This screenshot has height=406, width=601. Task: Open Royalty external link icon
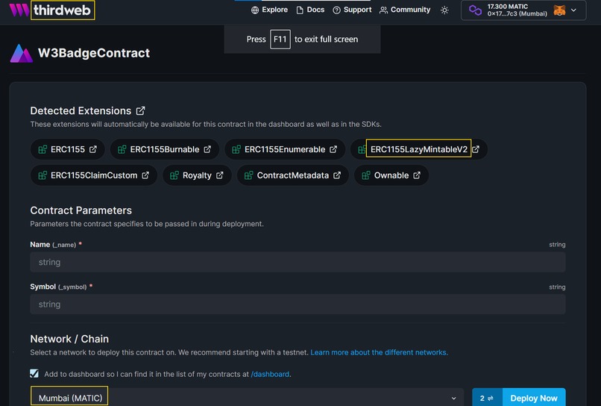coord(220,175)
